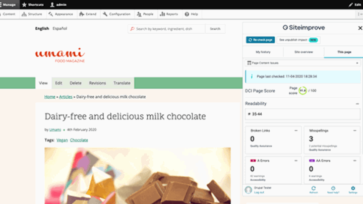Collapse the Readability section
Screen dimensions: 363x204
point(357,104)
